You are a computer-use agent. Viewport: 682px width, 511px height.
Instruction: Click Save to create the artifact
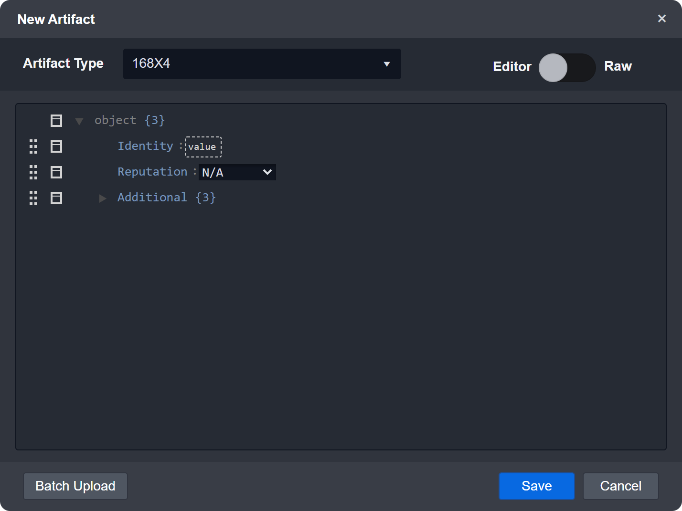pos(536,486)
